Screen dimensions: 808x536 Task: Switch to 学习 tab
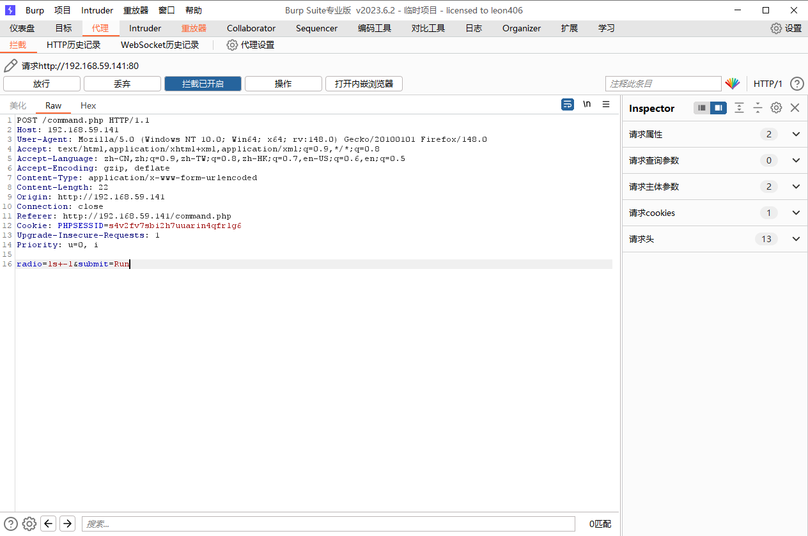[607, 28]
